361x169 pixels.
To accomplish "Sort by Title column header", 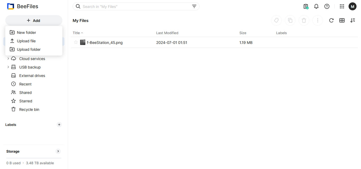I will tap(76, 33).
